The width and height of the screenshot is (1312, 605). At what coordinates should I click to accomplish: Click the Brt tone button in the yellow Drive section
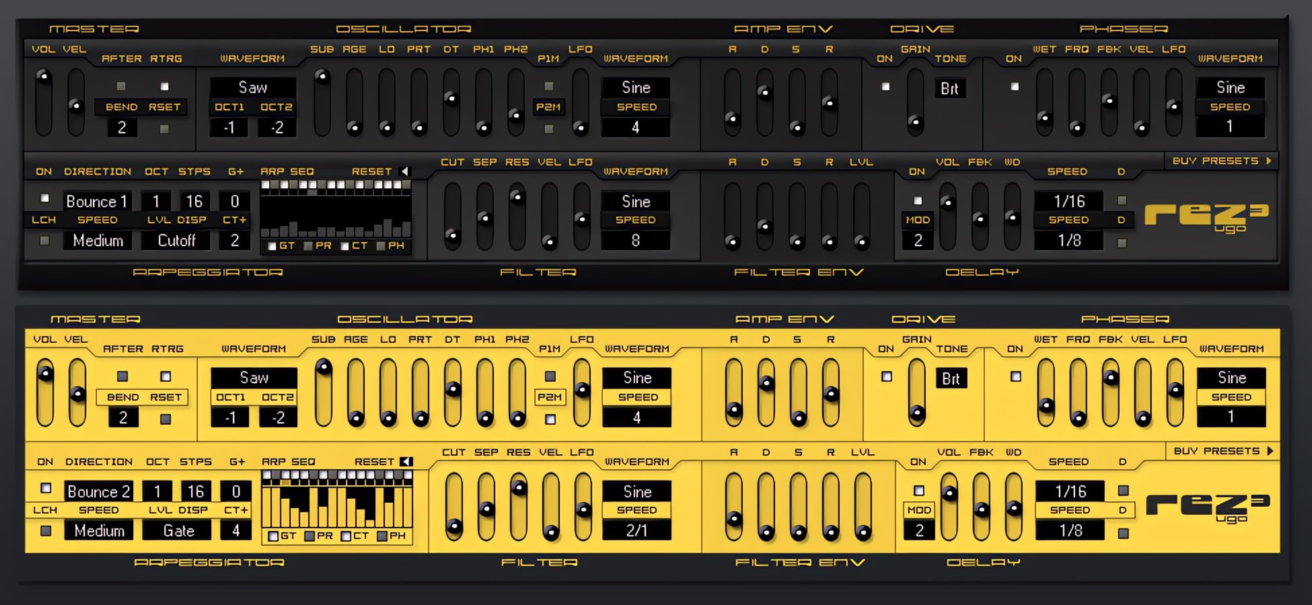(x=951, y=378)
